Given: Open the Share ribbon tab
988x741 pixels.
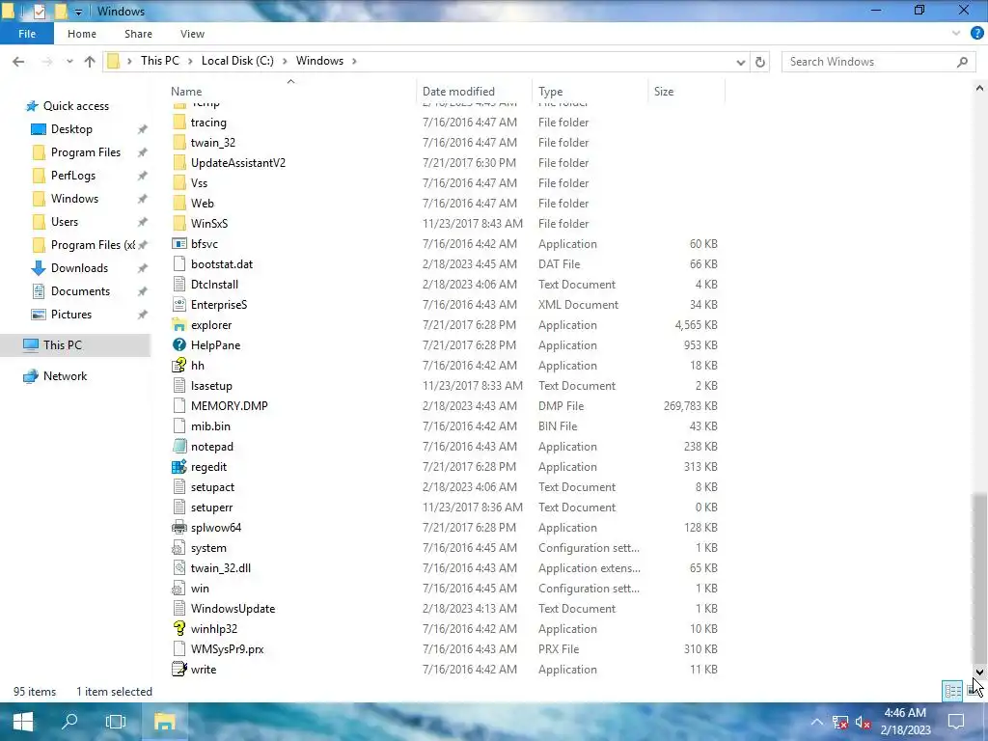Looking at the screenshot, I should (x=138, y=34).
